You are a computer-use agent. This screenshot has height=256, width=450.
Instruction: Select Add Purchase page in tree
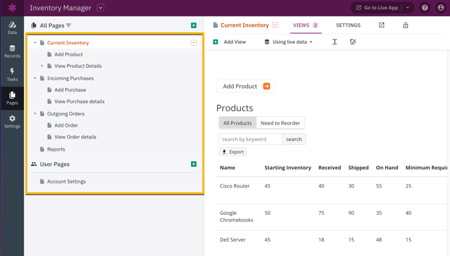pos(70,89)
